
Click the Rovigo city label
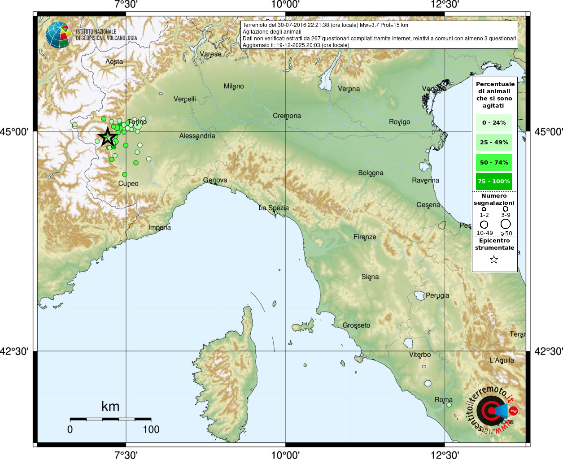[399, 122]
